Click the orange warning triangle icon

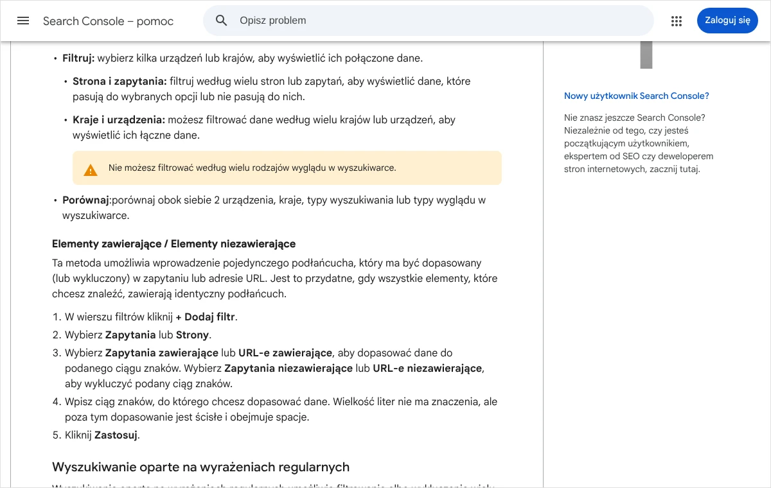pos(91,170)
